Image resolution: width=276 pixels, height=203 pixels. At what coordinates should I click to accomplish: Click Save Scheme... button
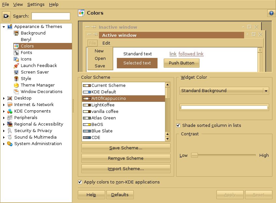[x=126, y=148]
